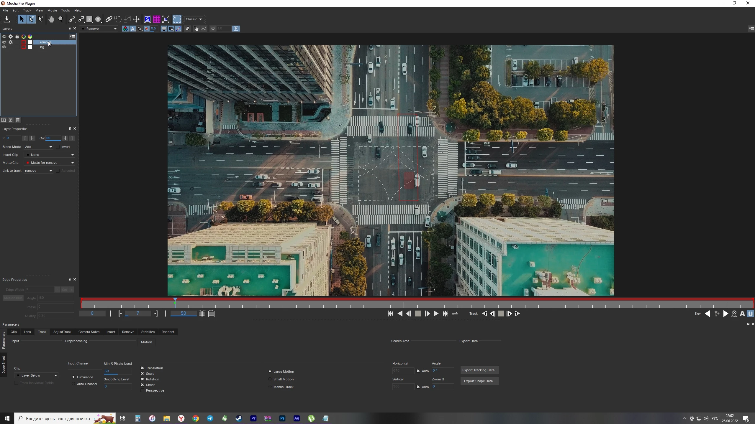
Task: Click Export Tracking Data button
Action: [479, 370]
